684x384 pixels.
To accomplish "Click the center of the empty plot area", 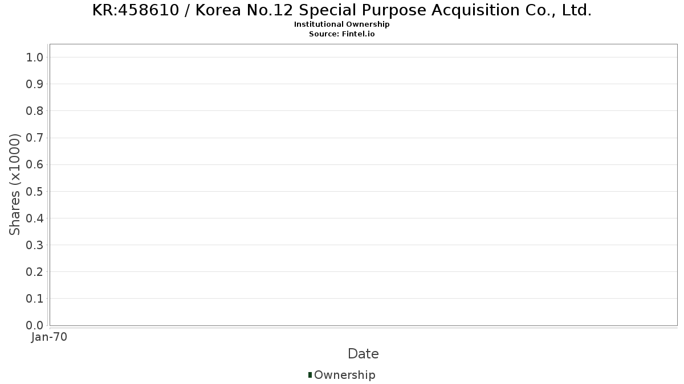I will [363, 185].
